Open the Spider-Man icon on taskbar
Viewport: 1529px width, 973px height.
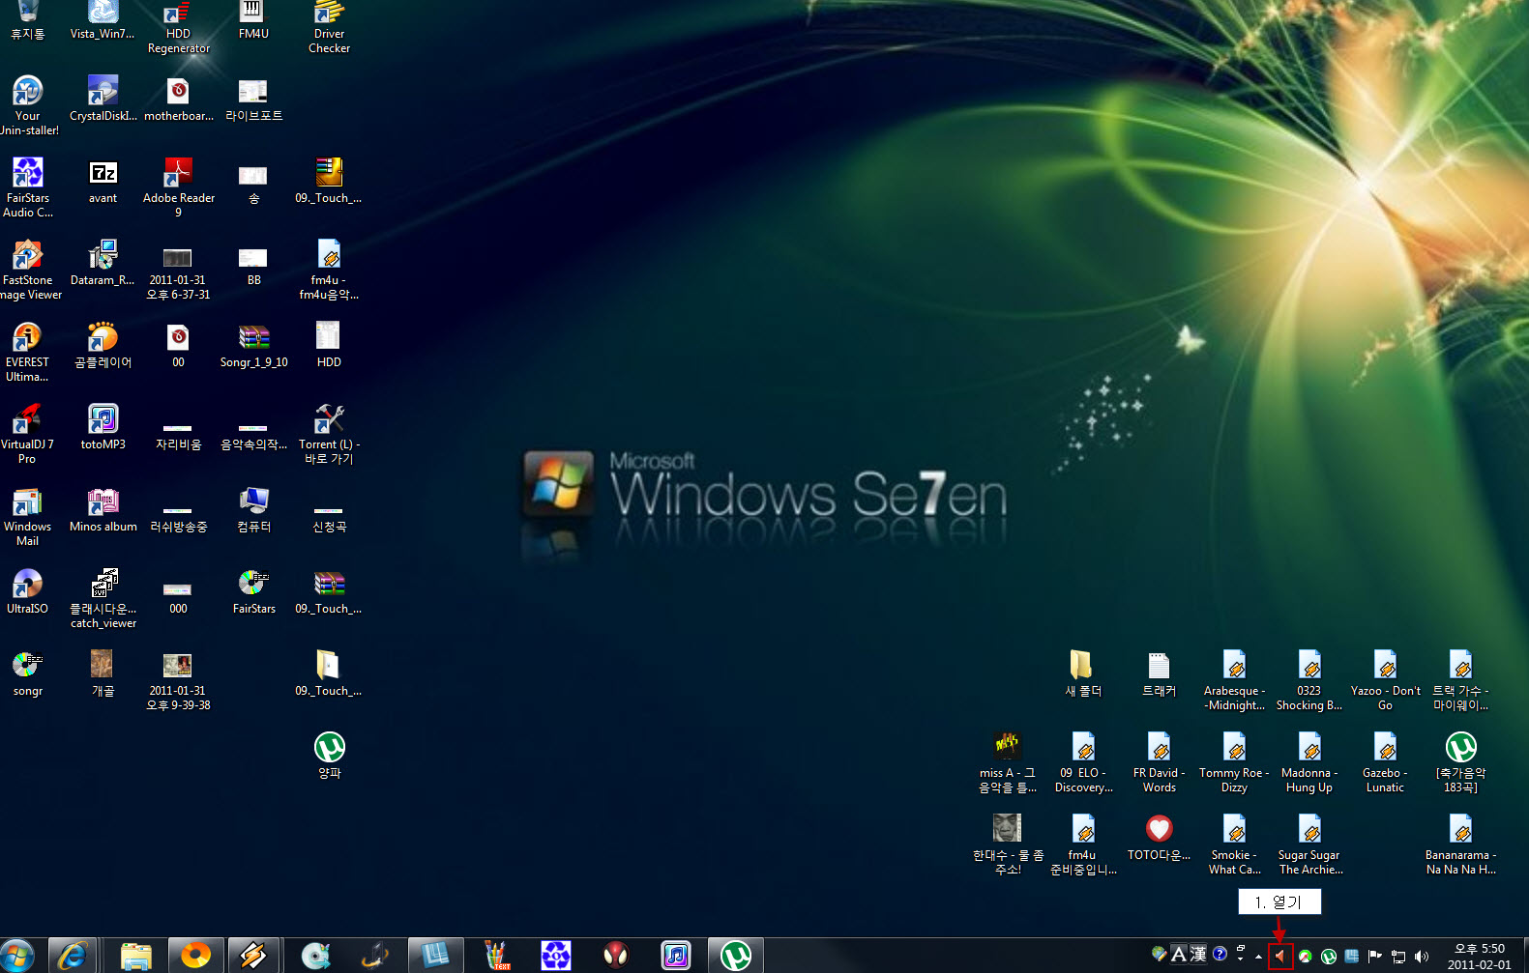[x=615, y=956]
